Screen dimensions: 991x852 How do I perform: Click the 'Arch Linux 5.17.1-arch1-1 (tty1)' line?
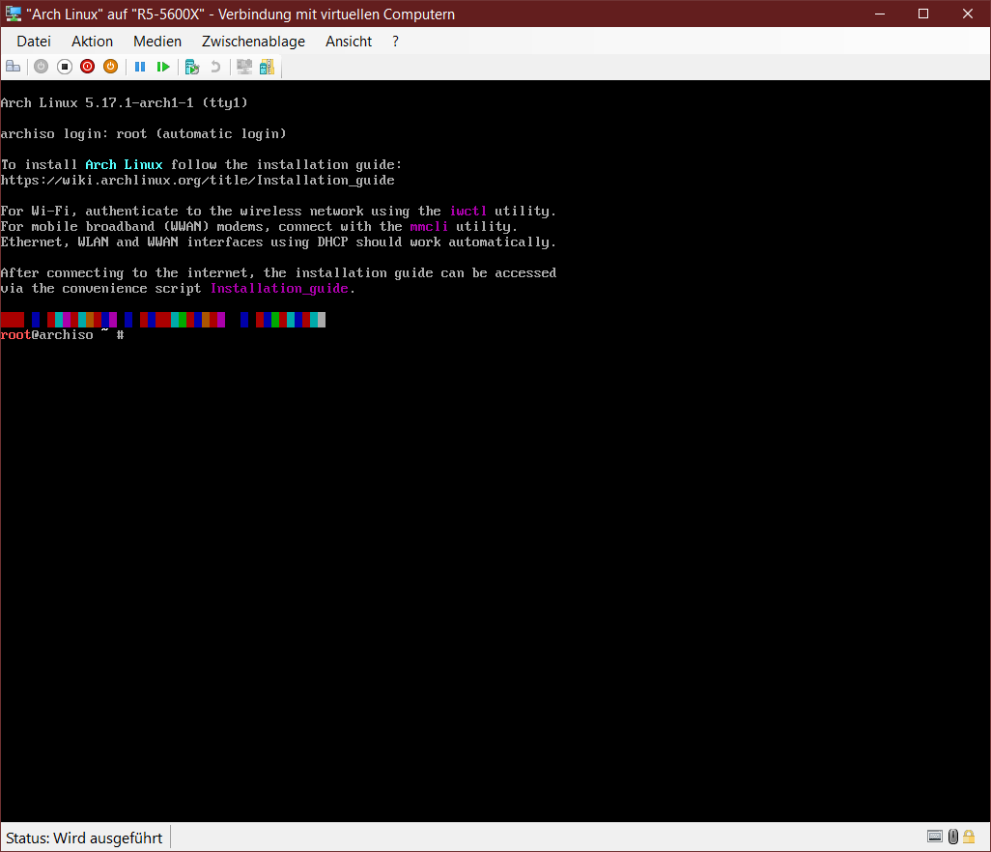[x=124, y=102]
